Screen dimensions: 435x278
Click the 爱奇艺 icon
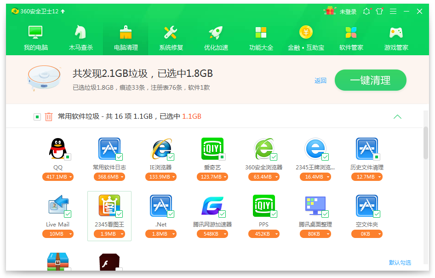pyautogui.click(x=212, y=149)
